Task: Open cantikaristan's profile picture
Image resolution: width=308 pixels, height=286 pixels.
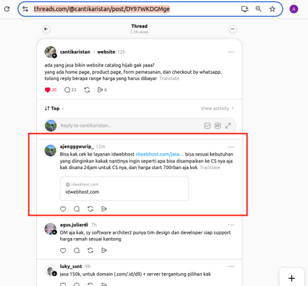Action: tap(51, 52)
